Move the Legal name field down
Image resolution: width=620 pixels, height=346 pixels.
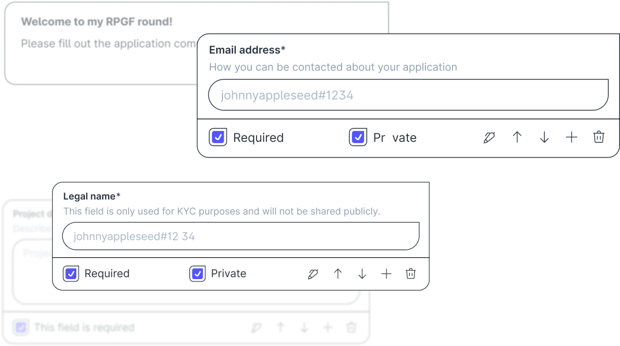(362, 273)
